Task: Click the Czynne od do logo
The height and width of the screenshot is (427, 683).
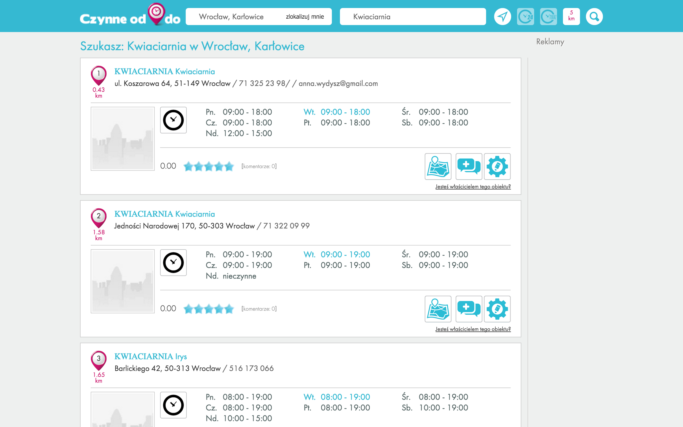Action: (130, 15)
